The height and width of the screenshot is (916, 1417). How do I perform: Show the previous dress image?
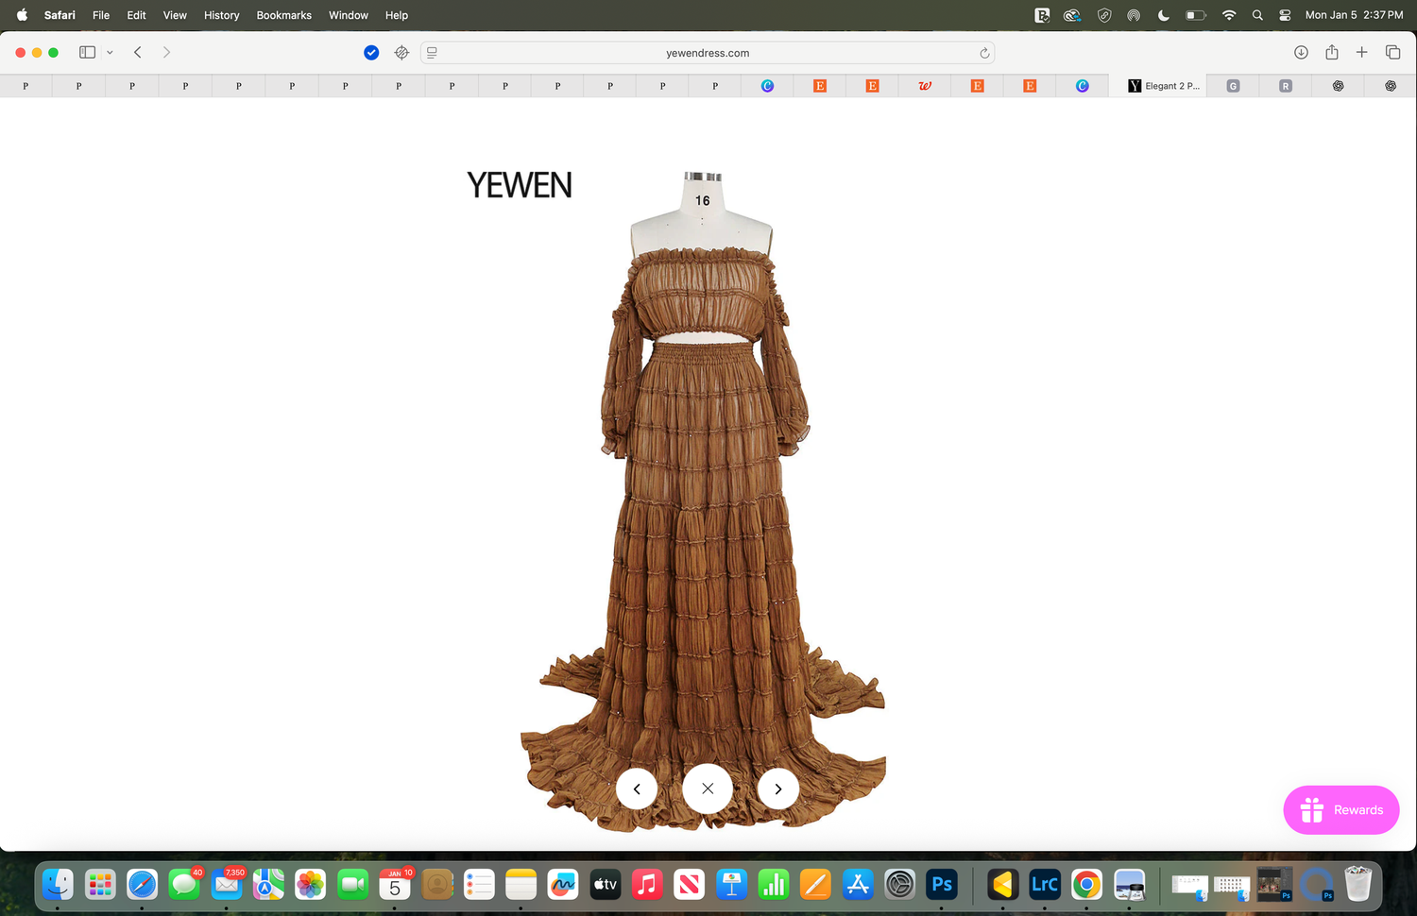click(637, 789)
